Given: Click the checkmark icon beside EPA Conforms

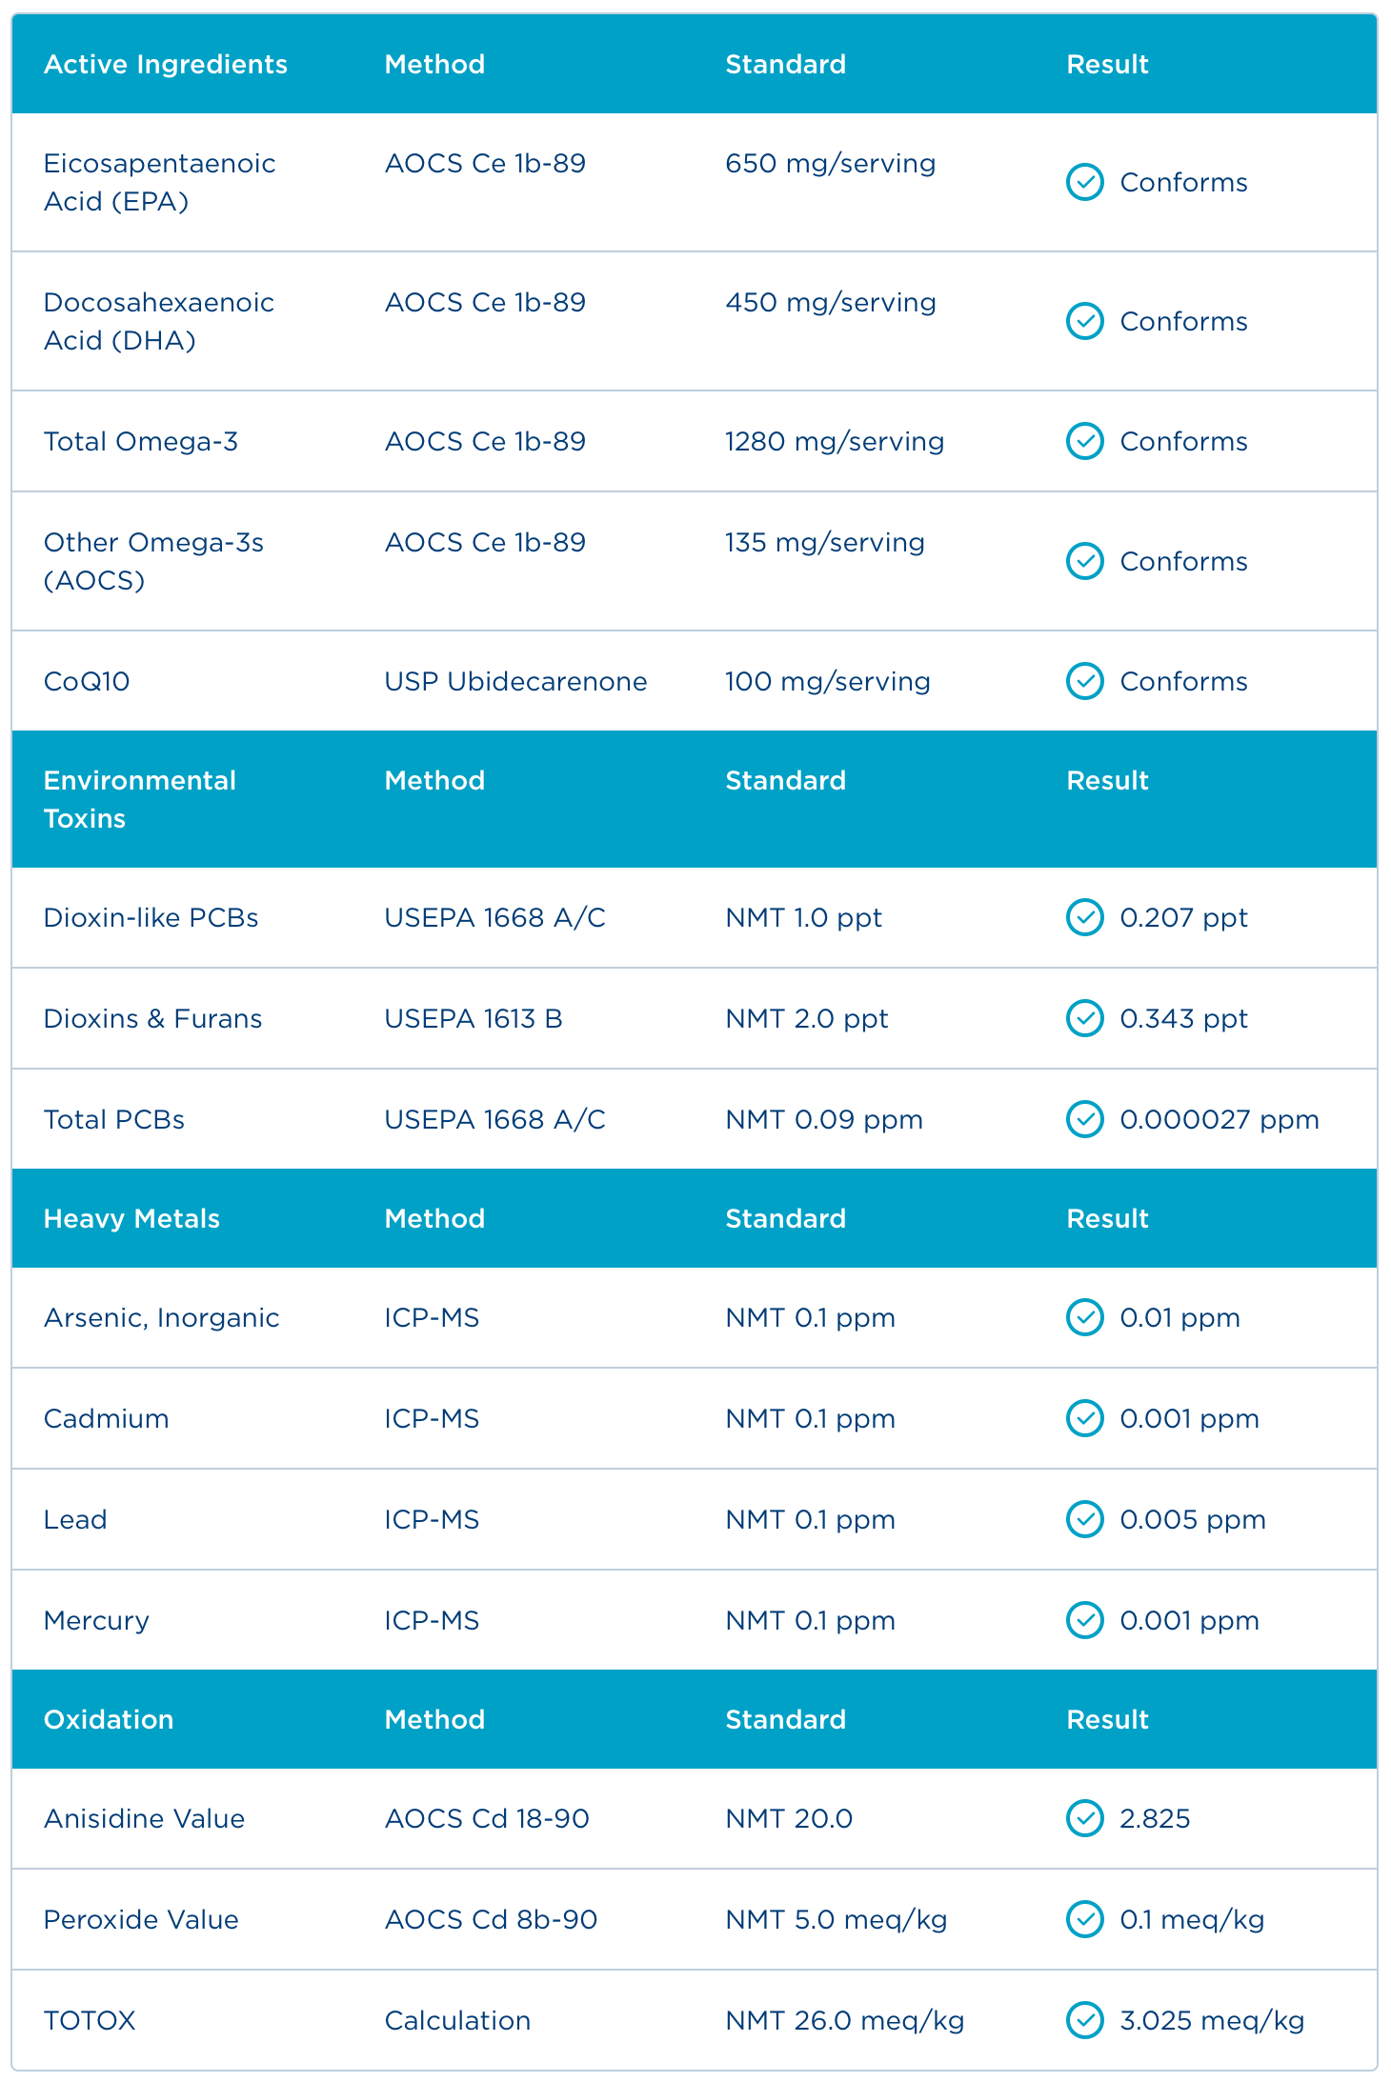Looking at the screenshot, I should [x=1084, y=182].
